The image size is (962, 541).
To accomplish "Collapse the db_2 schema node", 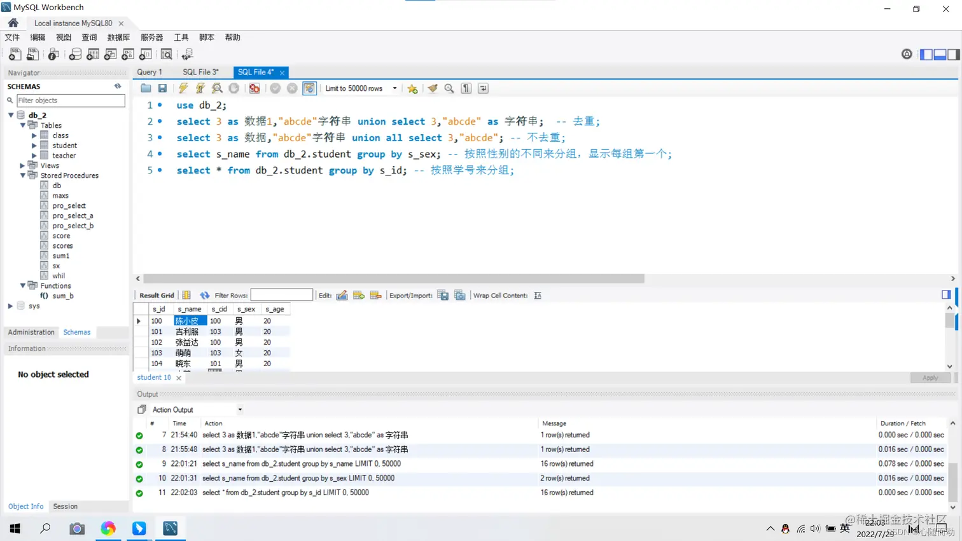I will [11, 115].
